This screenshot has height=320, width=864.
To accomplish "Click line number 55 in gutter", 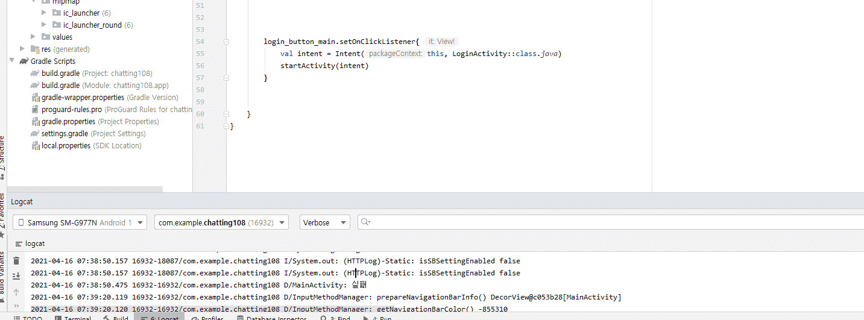I will click(200, 54).
